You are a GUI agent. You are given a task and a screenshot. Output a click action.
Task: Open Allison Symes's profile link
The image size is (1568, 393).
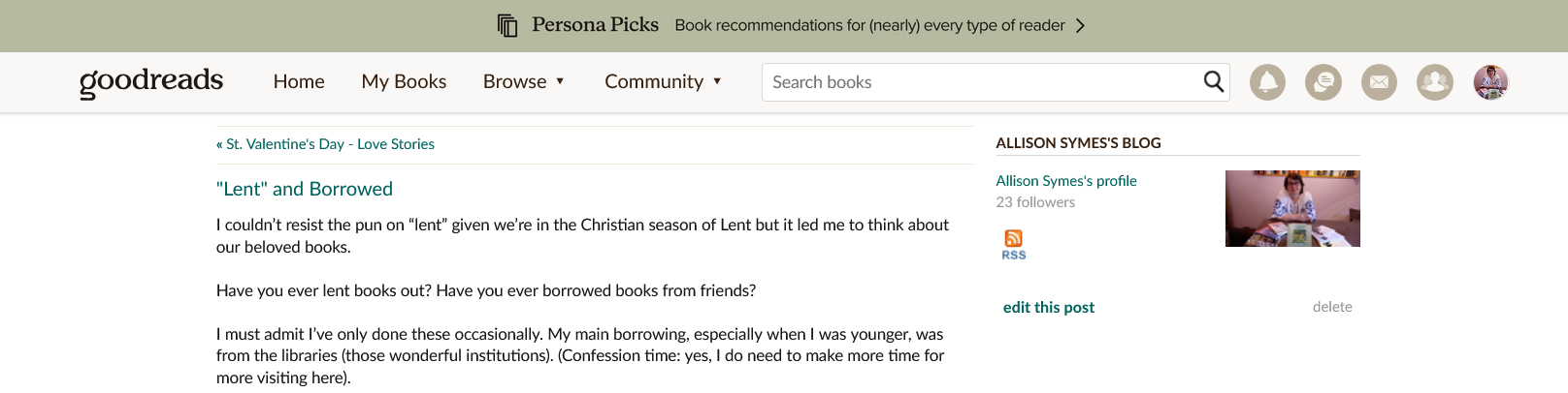point(1066,181)
